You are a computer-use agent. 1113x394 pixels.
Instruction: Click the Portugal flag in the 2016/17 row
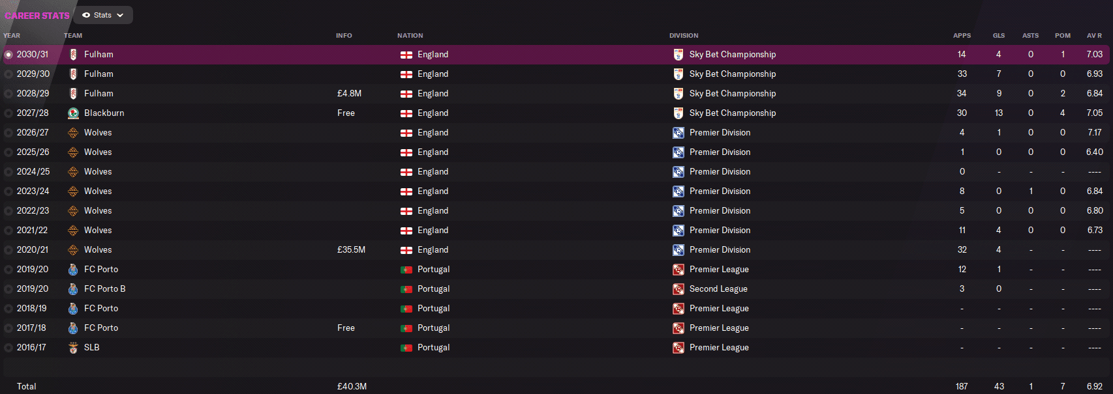[x=406, y=348]
